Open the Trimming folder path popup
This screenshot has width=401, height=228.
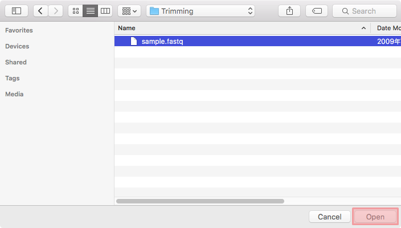tap(200, 11)
